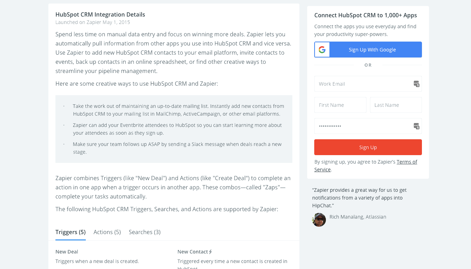
Task: Click the Rich Manalang, Atlassian name text
Action: [358, 217]
